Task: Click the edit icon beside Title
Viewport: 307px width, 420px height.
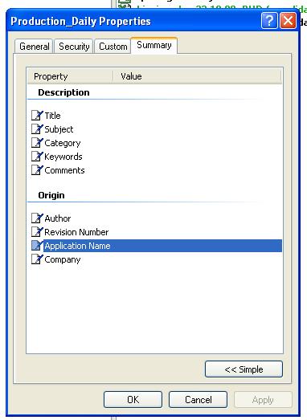Action: tap(37, 116)
